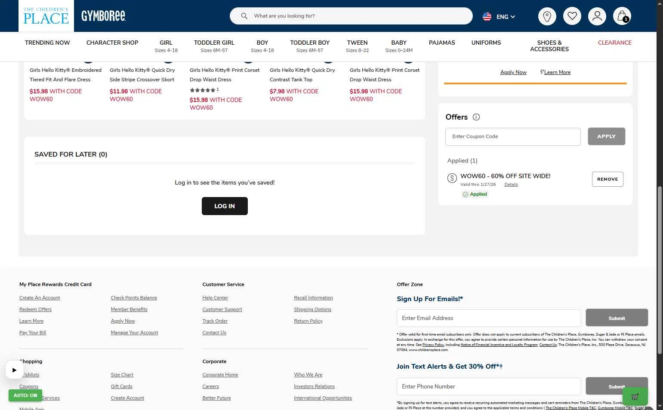The image size is (663, 410).
Task: Open Hello Kitty Quick Dry Contrast Tank Top
Action: (302, 75)
